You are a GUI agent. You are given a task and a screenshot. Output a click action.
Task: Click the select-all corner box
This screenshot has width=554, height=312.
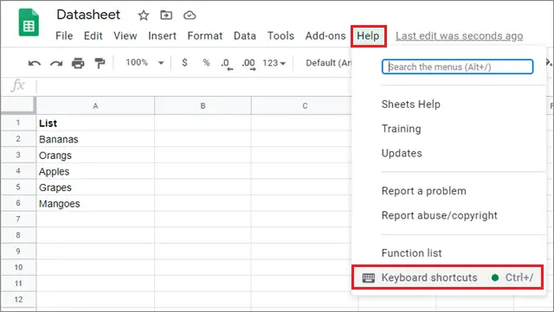[x=17, y=105]
